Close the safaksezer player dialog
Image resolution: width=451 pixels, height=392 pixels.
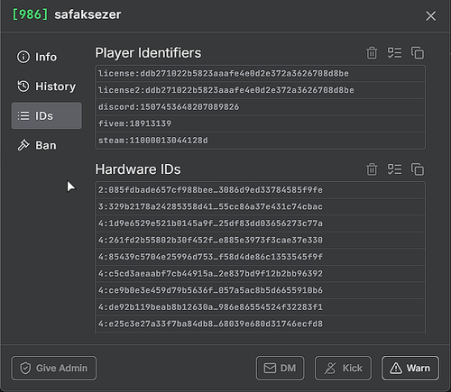pos(430,16)
